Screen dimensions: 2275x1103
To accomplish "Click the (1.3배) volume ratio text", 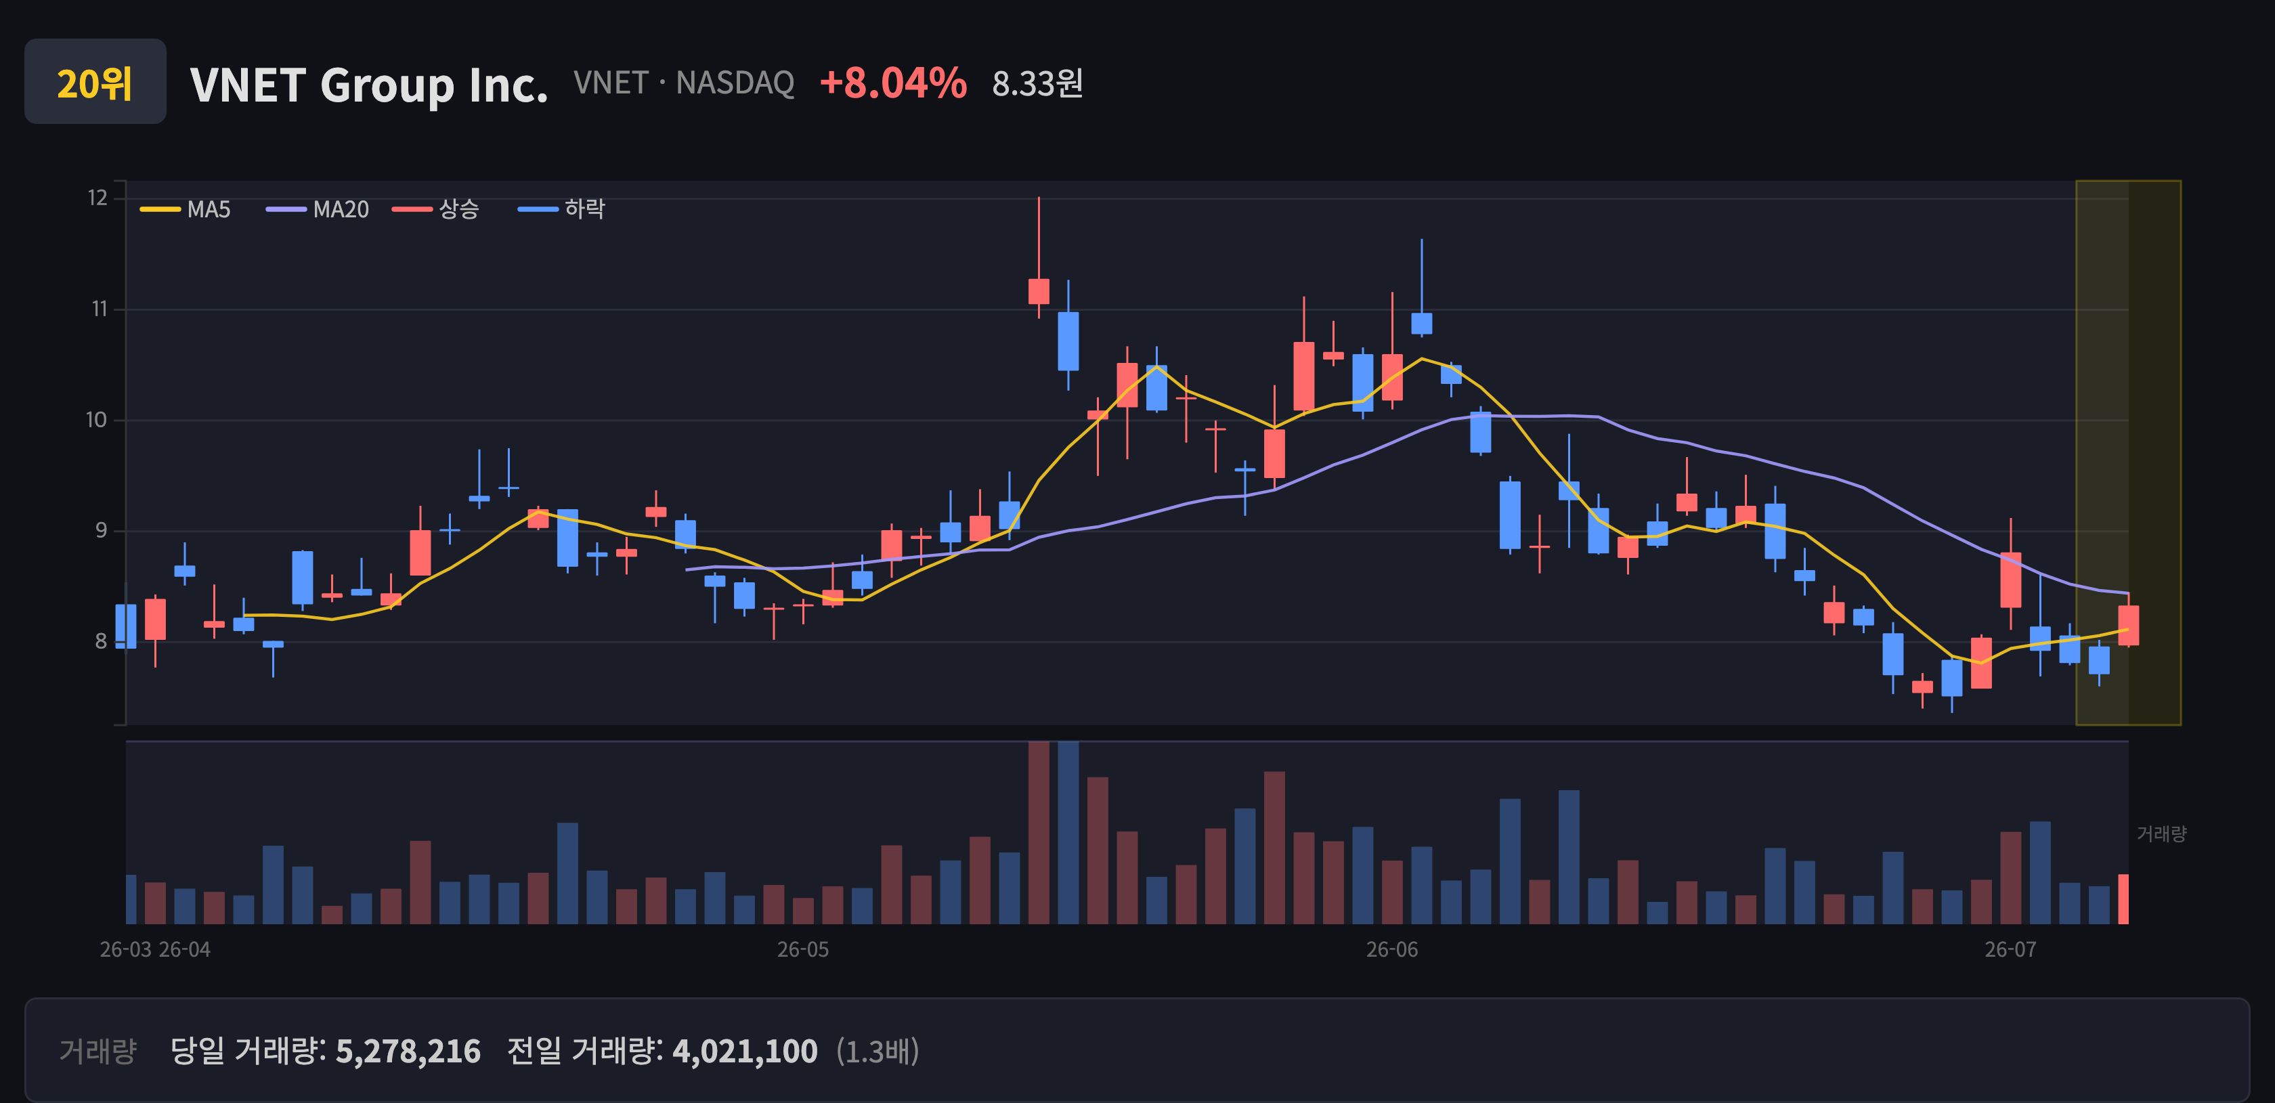I will point(877,1051).
